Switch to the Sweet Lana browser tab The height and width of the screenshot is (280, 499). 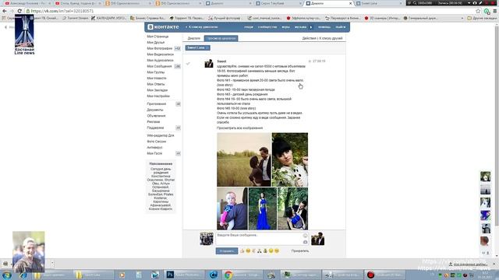coord(379,3)
